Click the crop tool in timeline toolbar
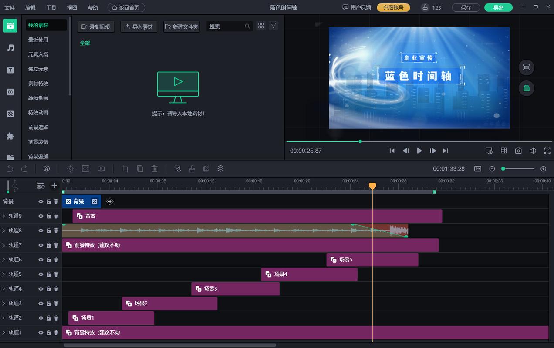Viewport: 554px width, 348px height. 125,169
